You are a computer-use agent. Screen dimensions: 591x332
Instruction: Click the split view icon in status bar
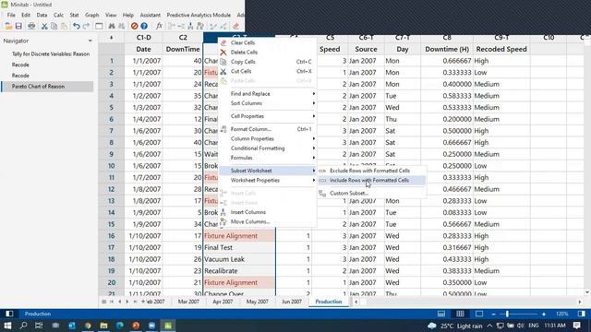click(x=441, y=314)
